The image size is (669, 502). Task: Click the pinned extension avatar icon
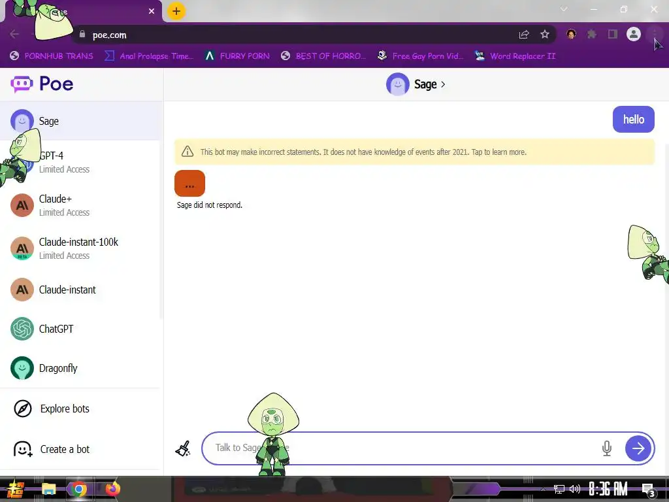tap(571, 34)
